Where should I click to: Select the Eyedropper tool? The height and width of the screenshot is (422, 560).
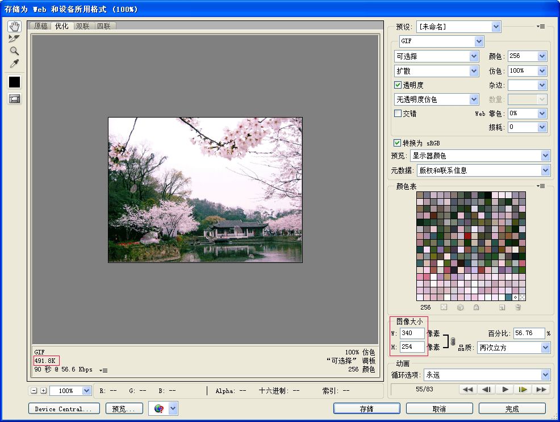point(14,64)
